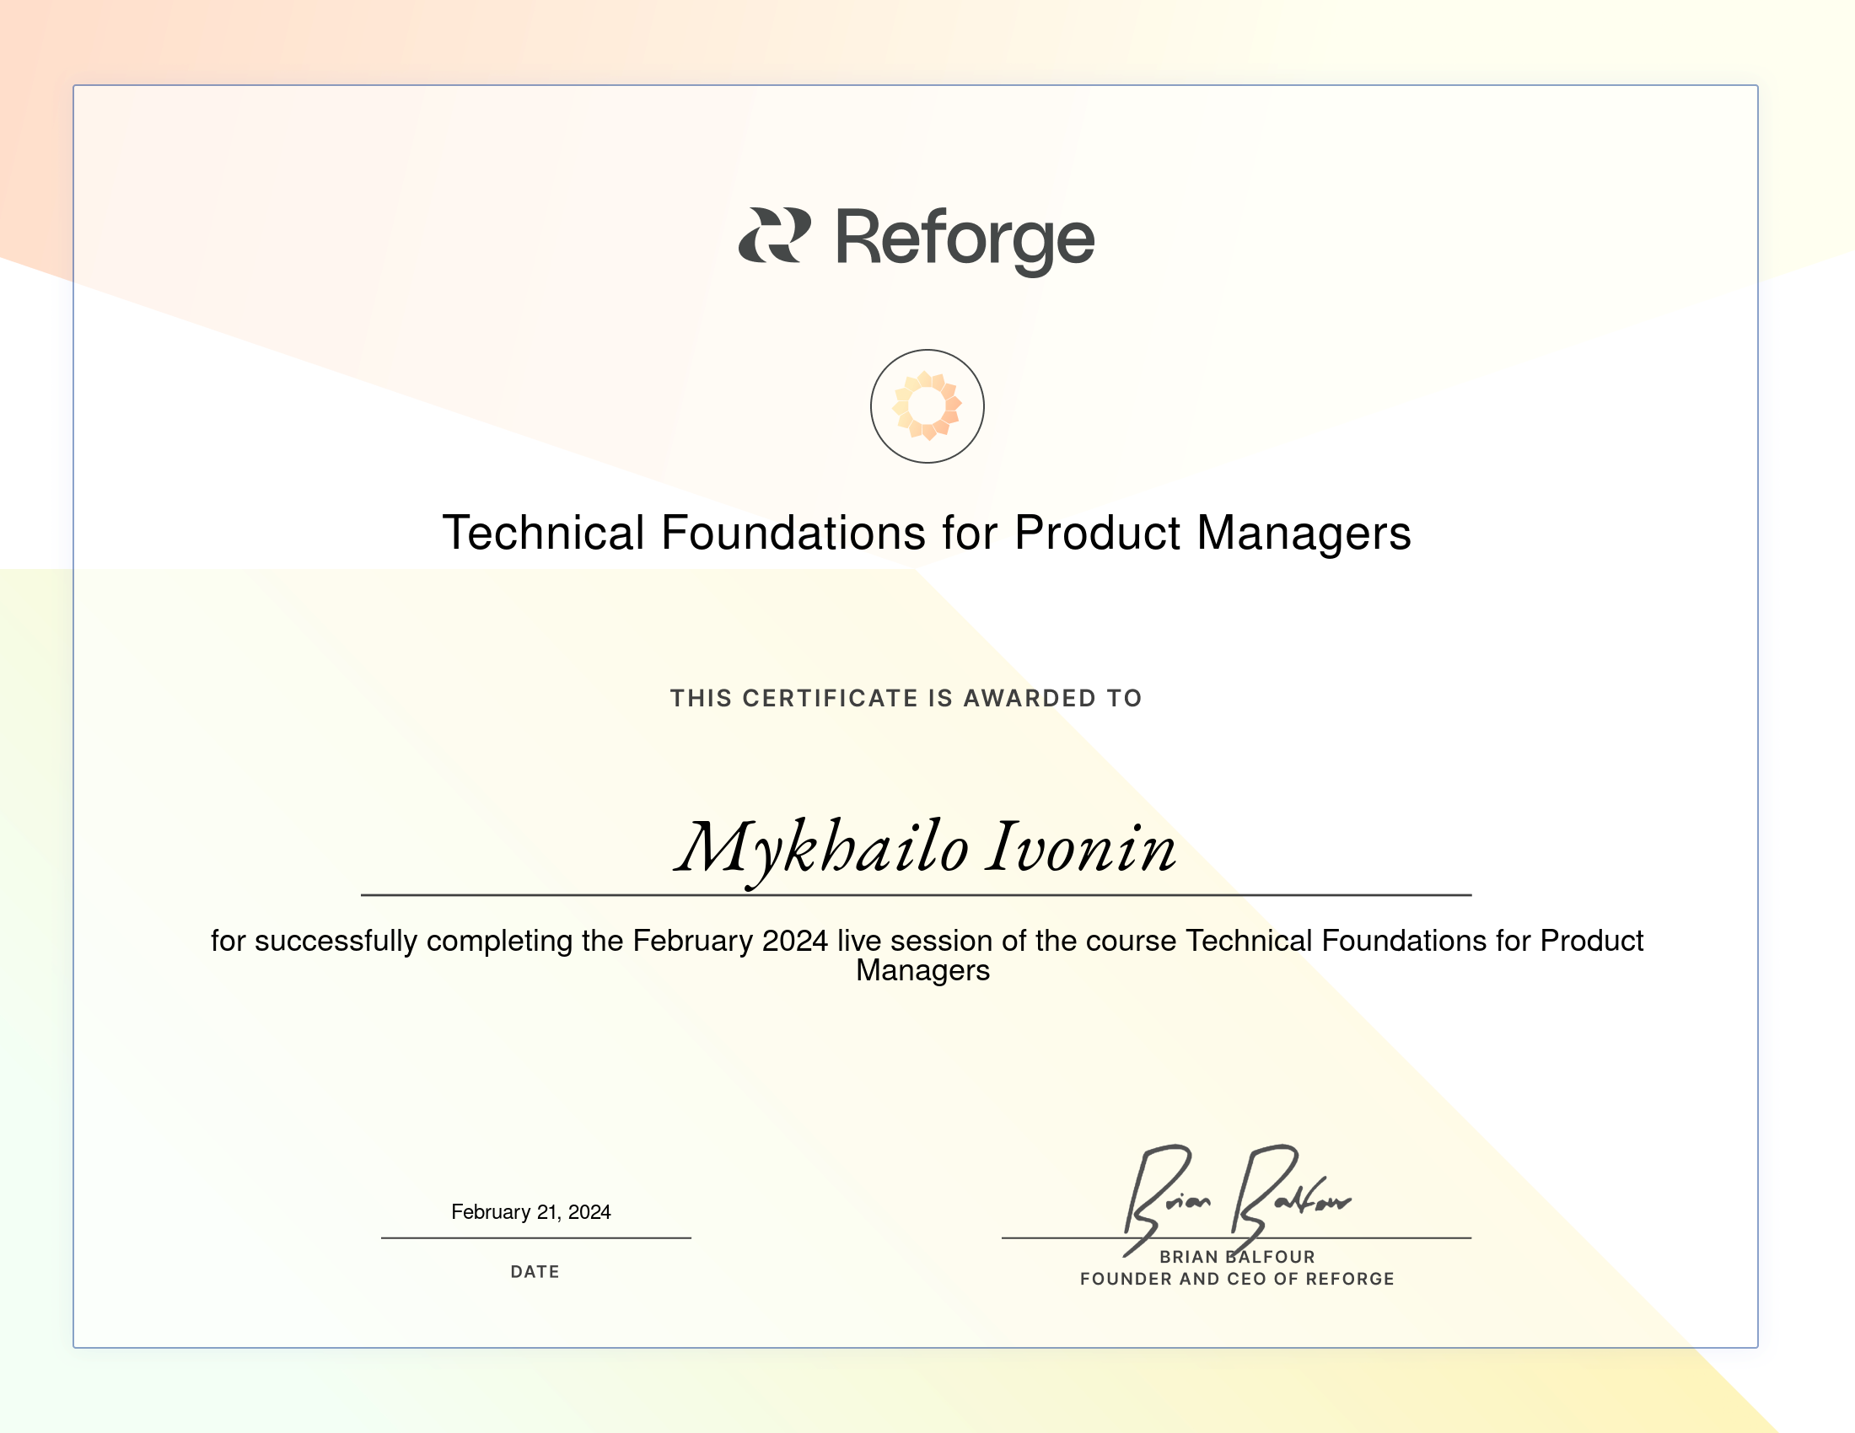Click the Reforge swirl logo icon
The image size is (1855, 1433).
pos(774,235)
